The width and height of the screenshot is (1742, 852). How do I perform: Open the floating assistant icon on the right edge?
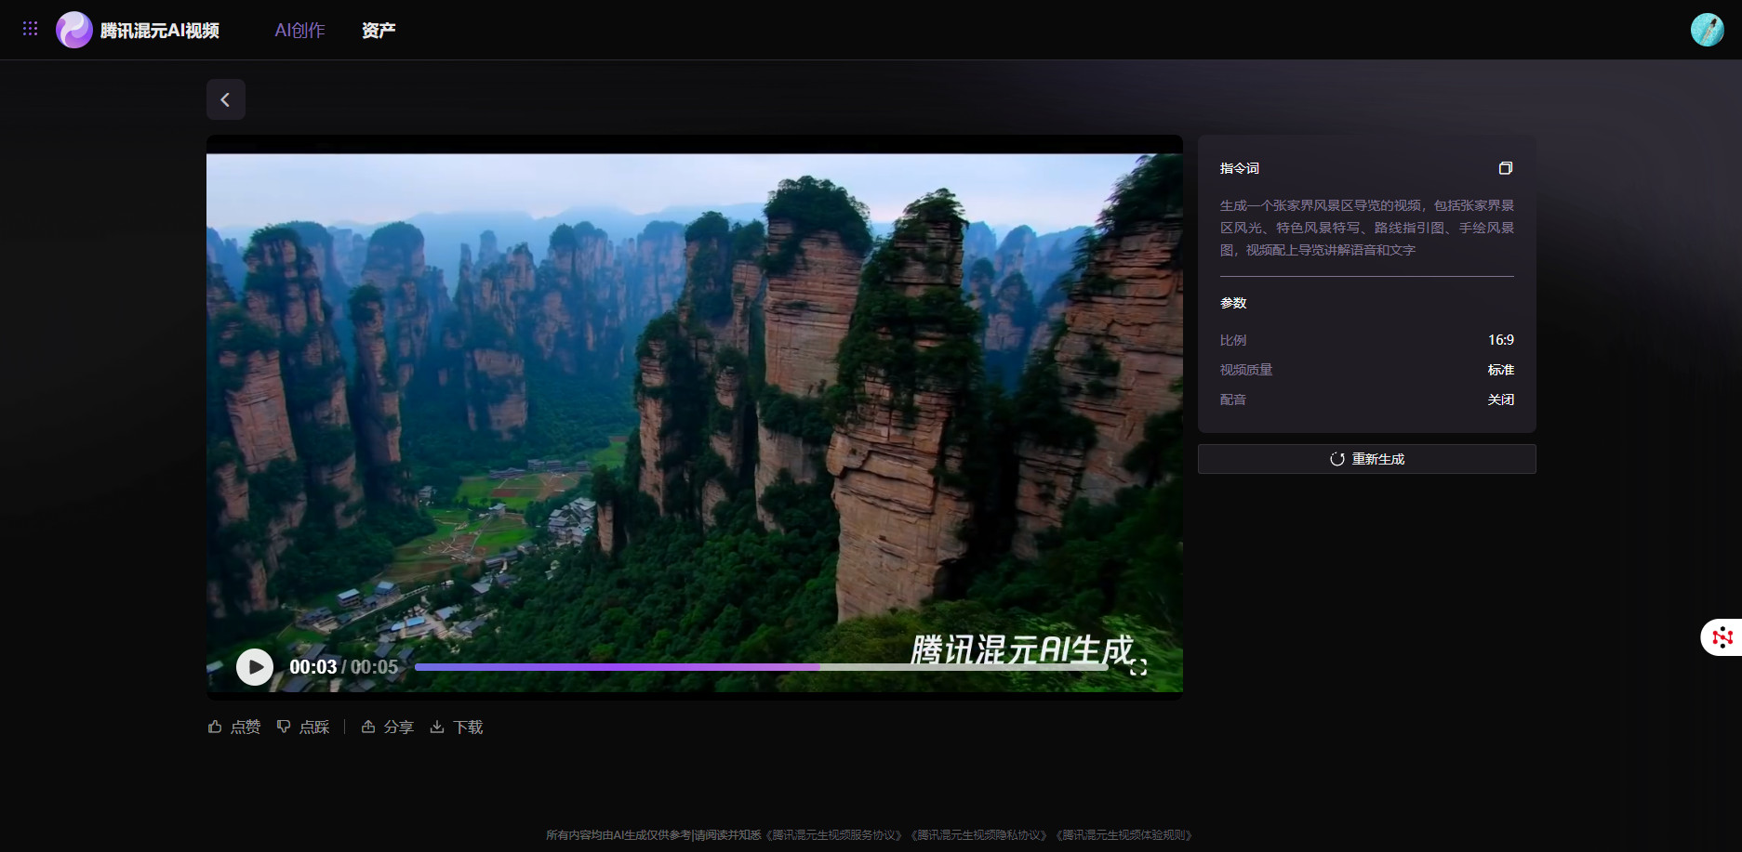click(x=1722, y=637)
